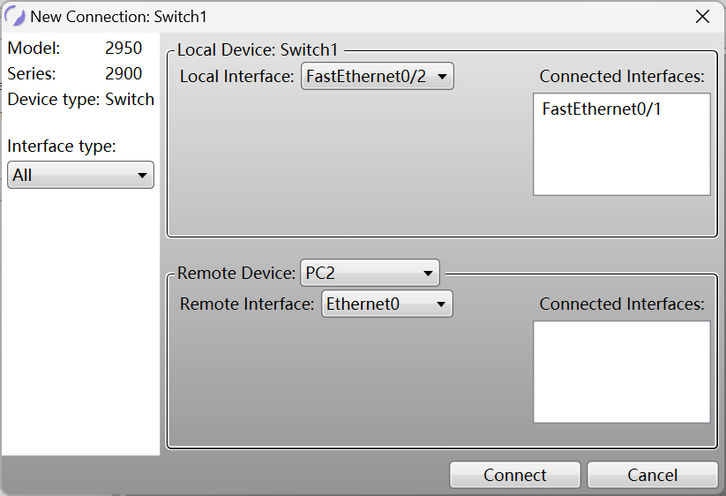Open the Interface type dropdown showing All
This screenshot has height=496, width=726.
click(80, 175)
